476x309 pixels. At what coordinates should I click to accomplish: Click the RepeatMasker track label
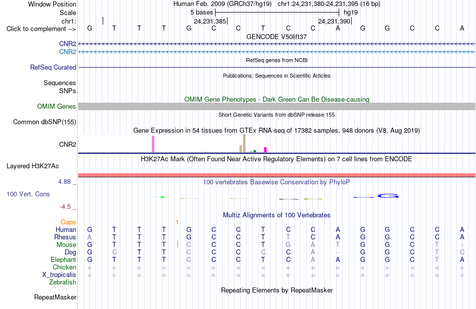(x=55, y=297)
